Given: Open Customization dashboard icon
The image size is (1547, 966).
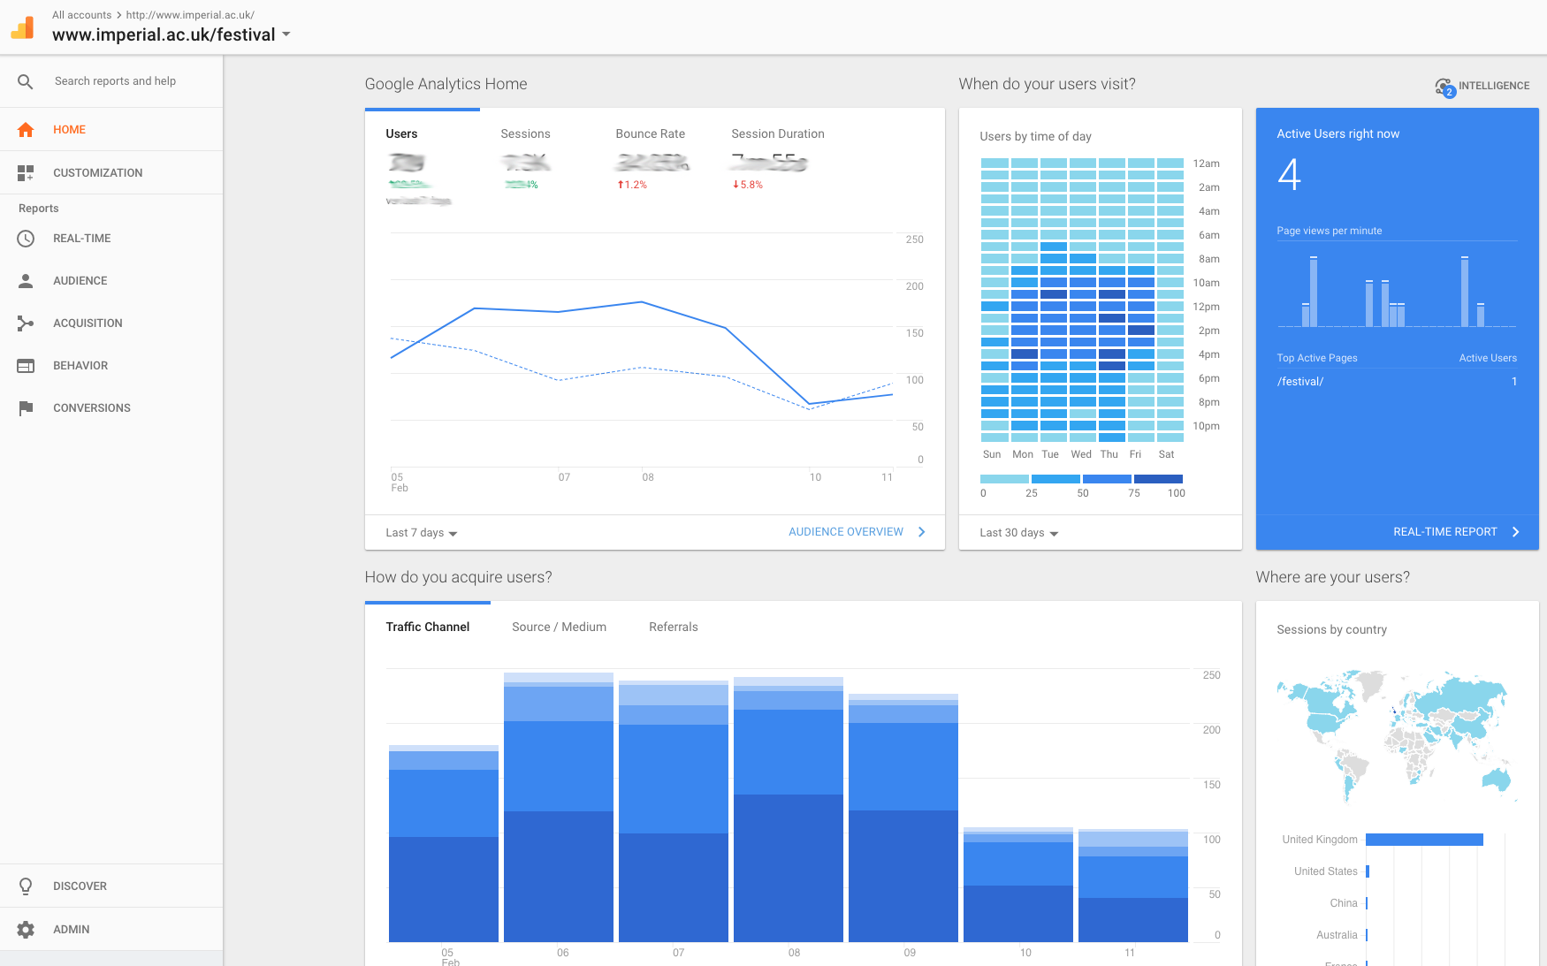Looking at the screenshot, I should 26,173.
